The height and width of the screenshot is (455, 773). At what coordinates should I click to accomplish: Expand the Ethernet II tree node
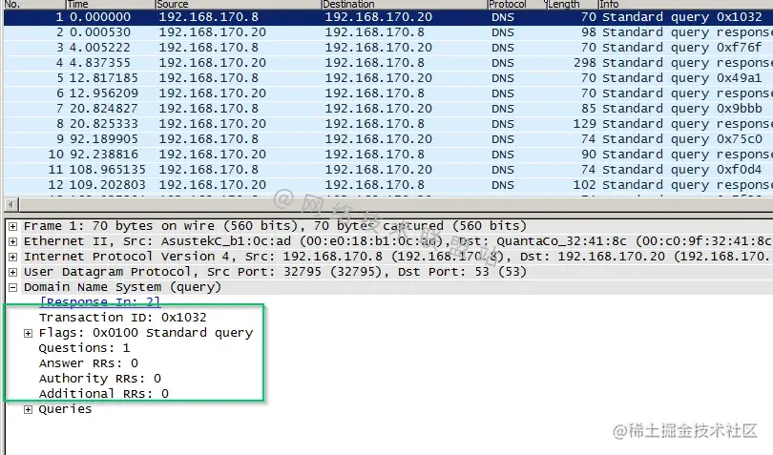(x=13, y=241)
